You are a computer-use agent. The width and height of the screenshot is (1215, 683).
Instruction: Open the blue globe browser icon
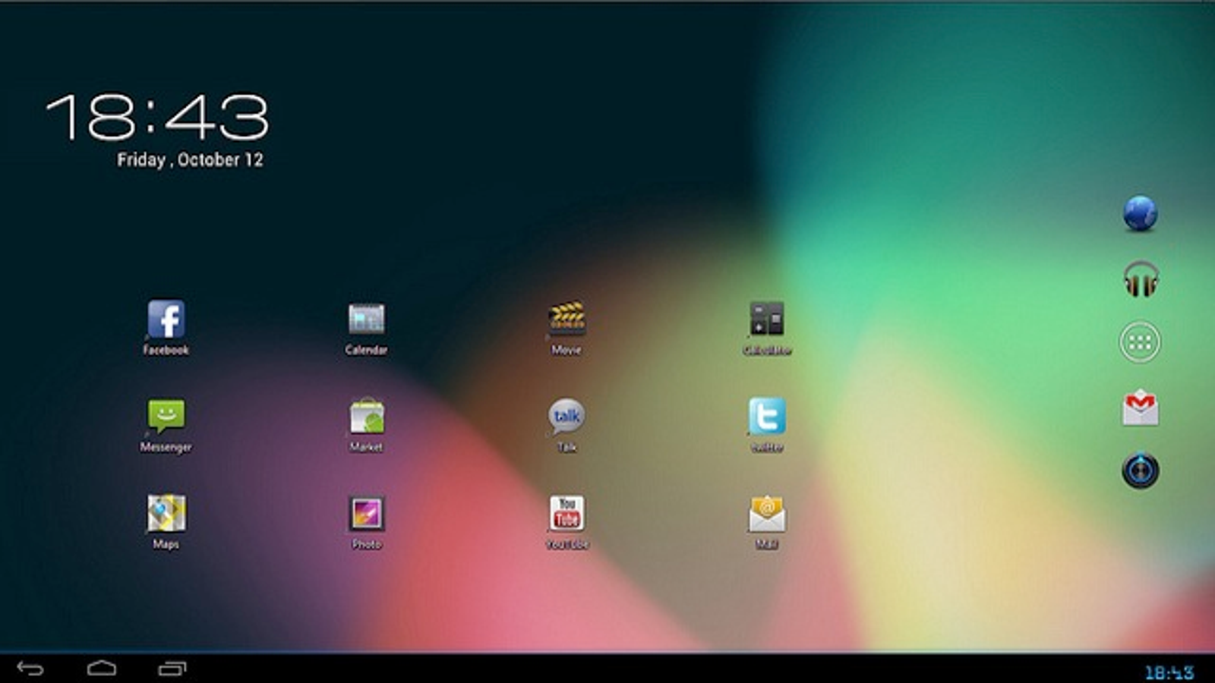(x=1140, y=213)
